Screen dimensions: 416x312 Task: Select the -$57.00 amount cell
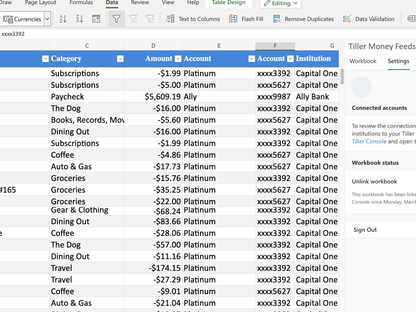(153, 245)
